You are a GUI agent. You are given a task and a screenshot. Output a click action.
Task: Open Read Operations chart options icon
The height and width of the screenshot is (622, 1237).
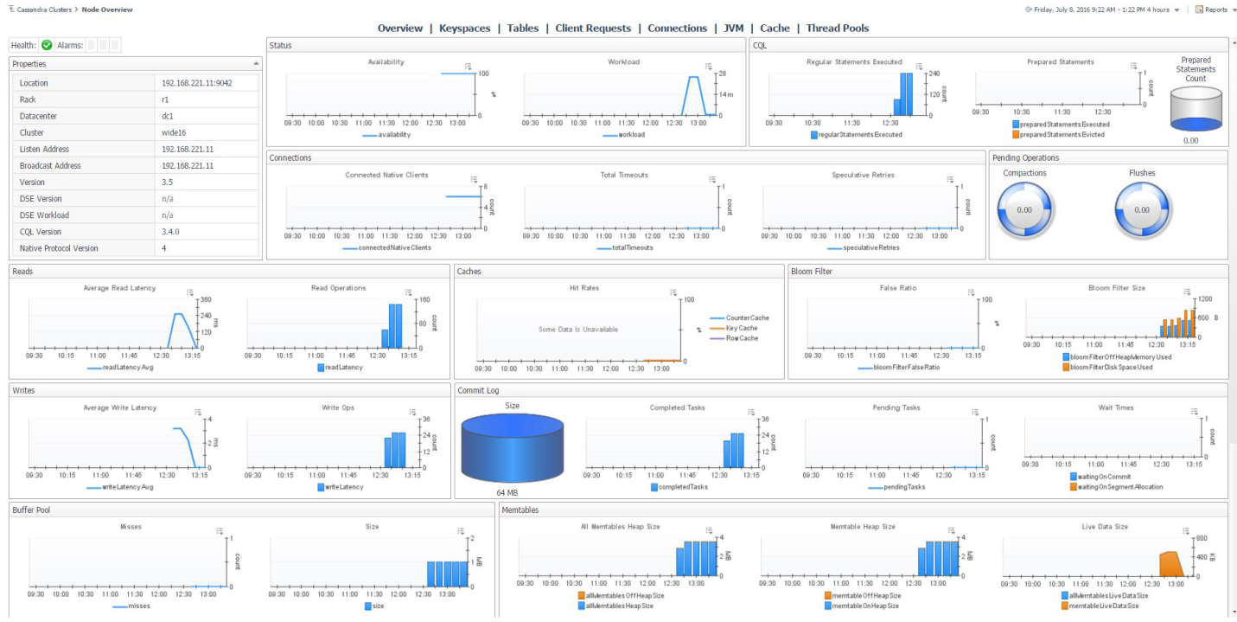pyautogui.click(x=407, y=292)
